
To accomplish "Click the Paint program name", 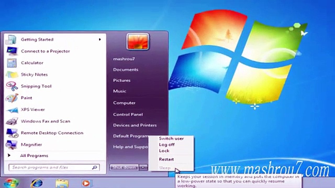I will coord(26,98).
